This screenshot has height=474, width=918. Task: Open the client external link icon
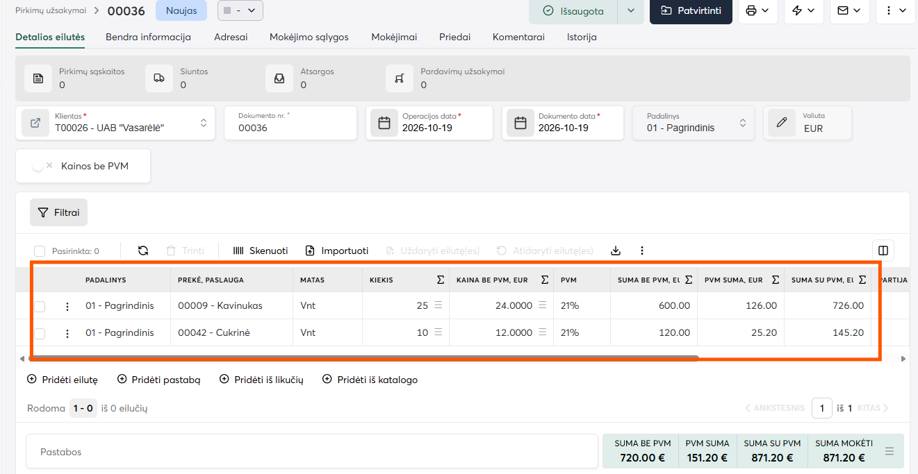click(35, 123)
